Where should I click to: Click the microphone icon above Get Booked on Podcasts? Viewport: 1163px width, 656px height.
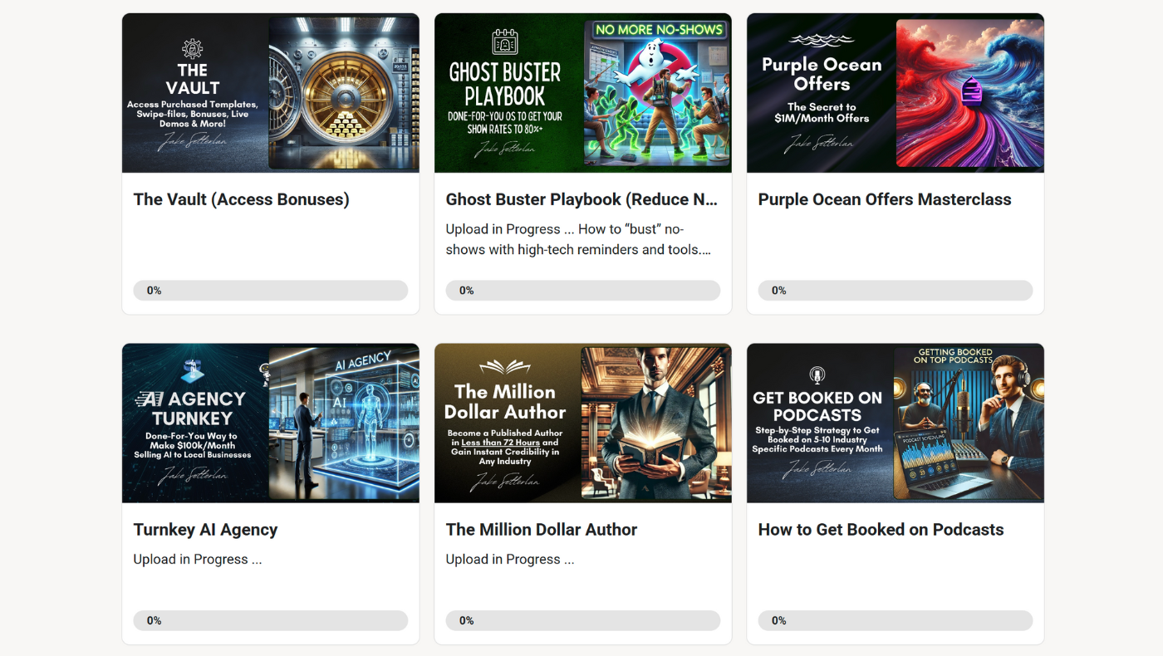point(817,375)
